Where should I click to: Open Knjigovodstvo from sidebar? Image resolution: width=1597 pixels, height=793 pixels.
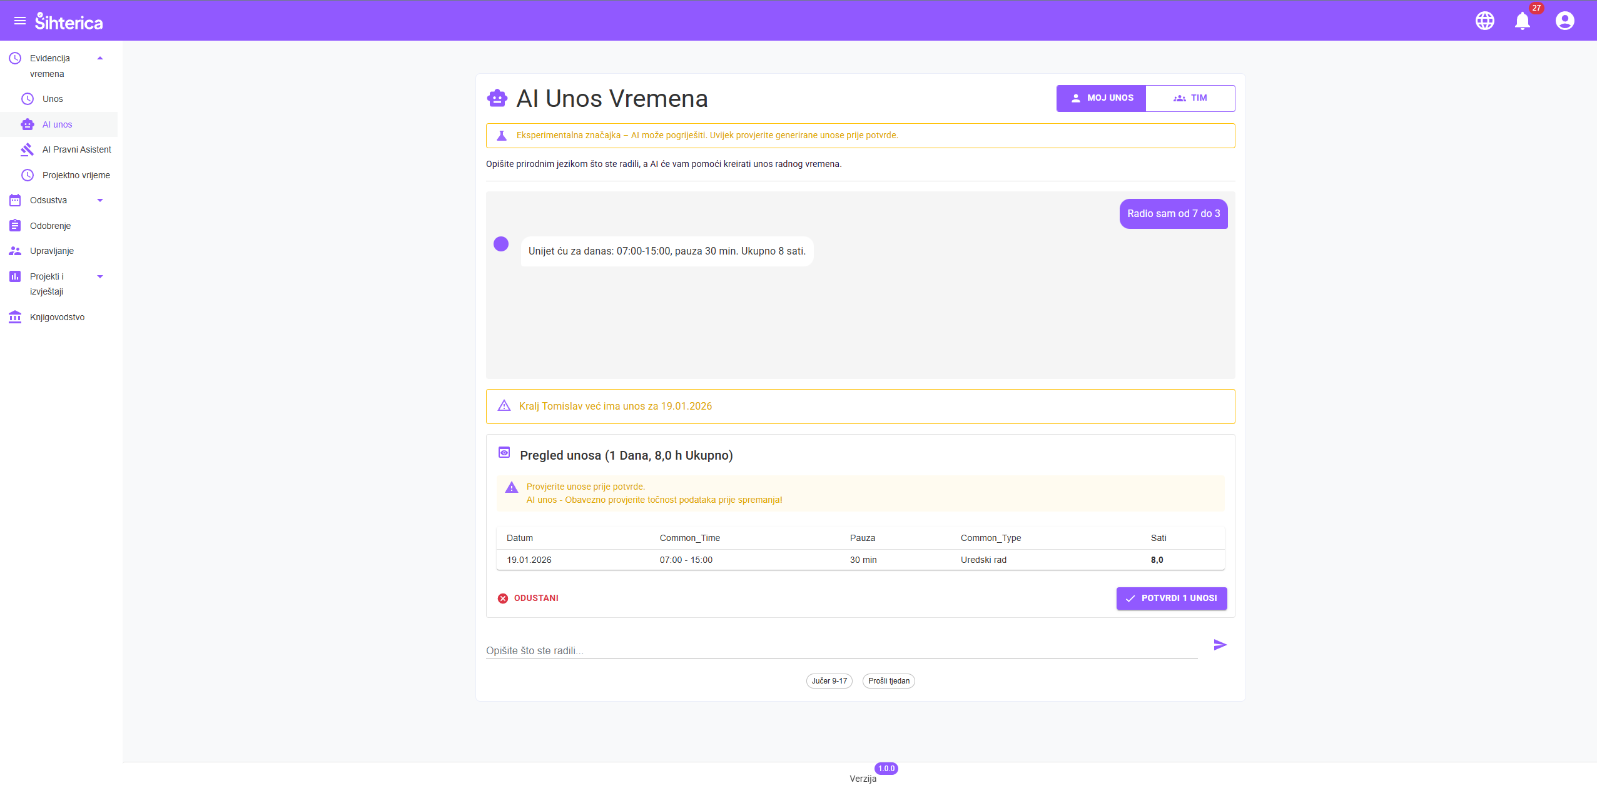(x=57, y=317)
